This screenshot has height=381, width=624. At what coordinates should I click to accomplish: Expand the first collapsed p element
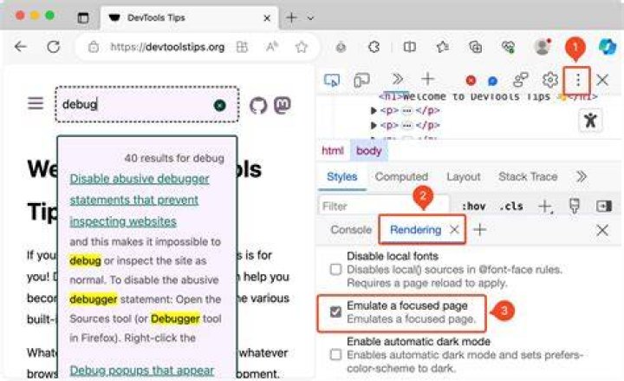[374, 111]
